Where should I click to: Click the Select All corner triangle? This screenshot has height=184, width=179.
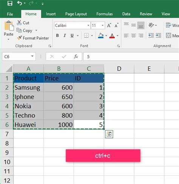pyautogui.click(x=9, y=69)
